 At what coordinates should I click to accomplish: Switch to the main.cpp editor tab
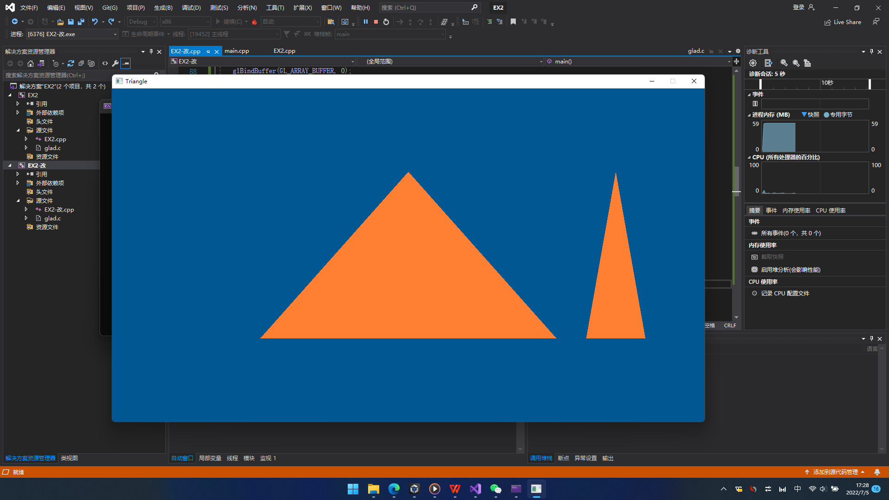pos(237,51)
